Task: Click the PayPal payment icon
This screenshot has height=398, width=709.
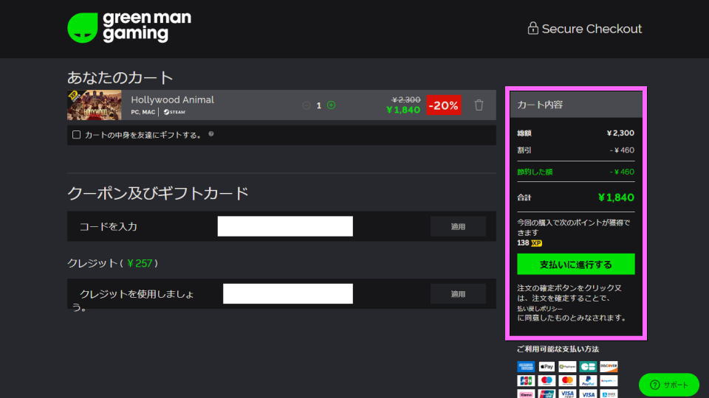Action: click(588, 381)
